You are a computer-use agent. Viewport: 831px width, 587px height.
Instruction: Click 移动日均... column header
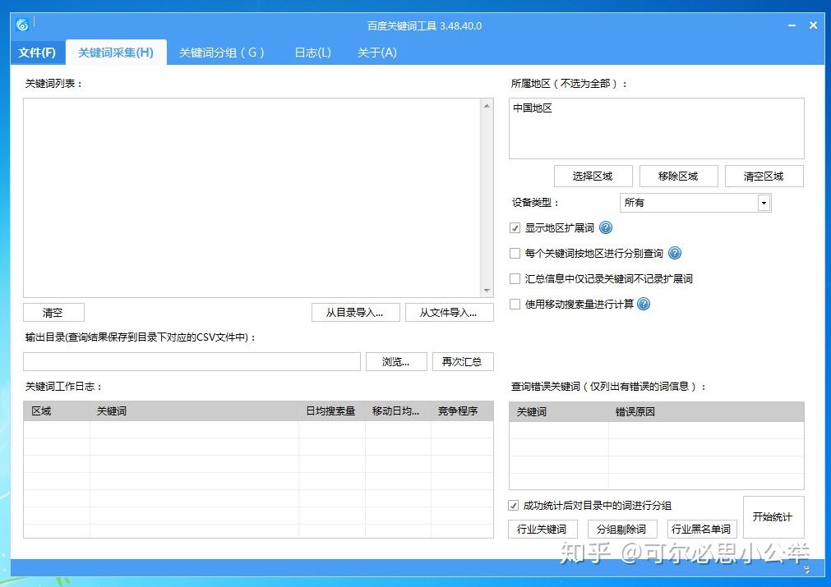(398, 410)
